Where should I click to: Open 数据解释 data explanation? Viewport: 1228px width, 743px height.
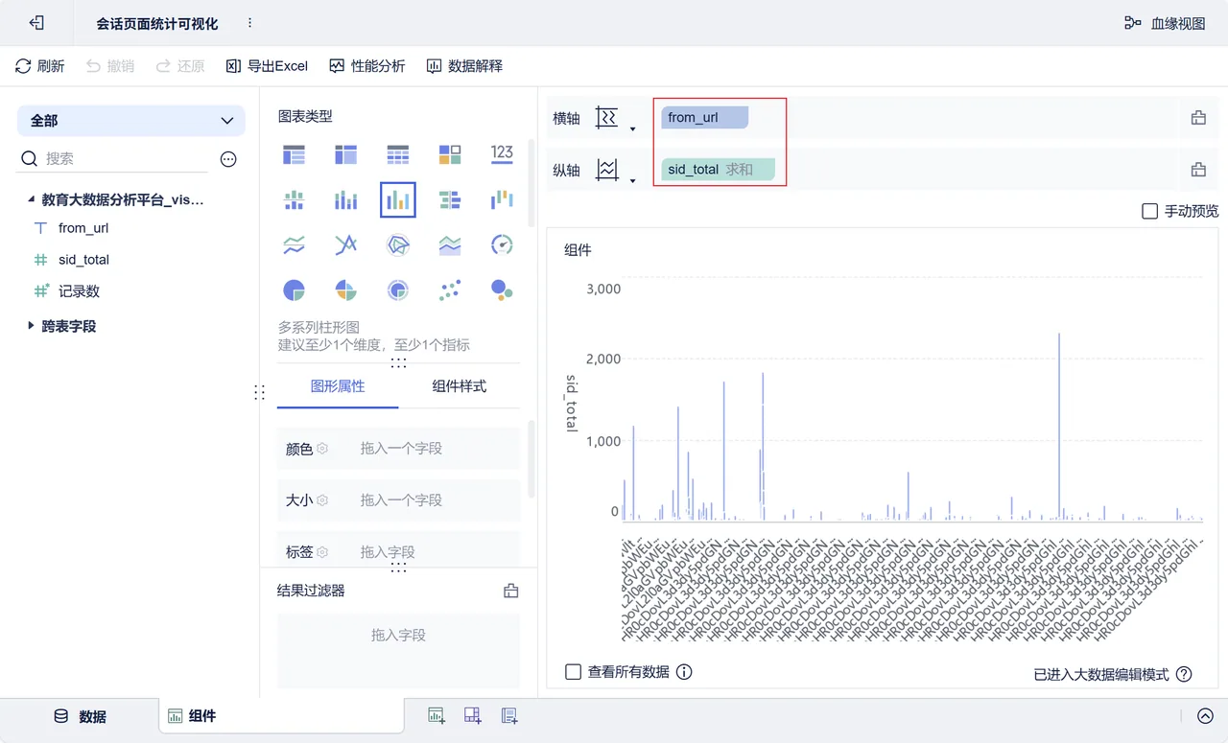click(x=464, y=66)
